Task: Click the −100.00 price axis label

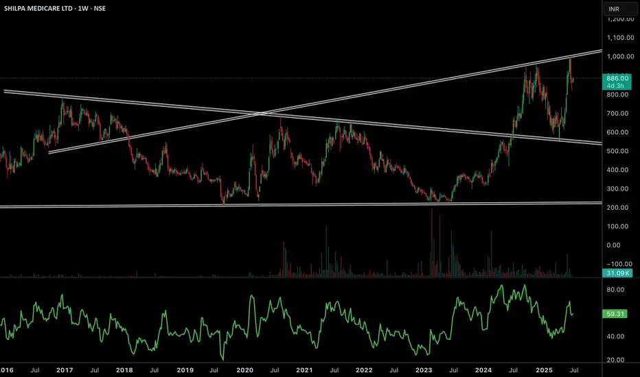Action: coord(619,264)
